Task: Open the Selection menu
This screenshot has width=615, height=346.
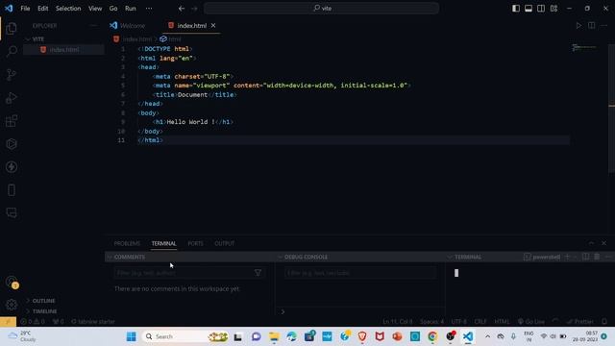Action: point(68,9)
